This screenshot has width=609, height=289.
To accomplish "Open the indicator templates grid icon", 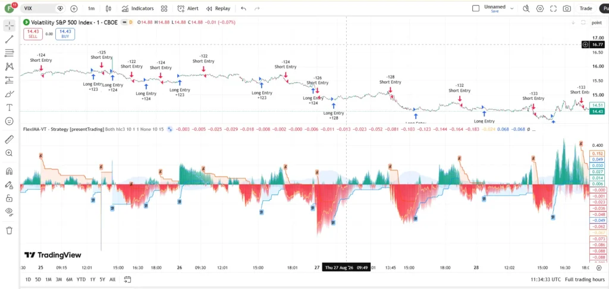I will coord(164,8).
